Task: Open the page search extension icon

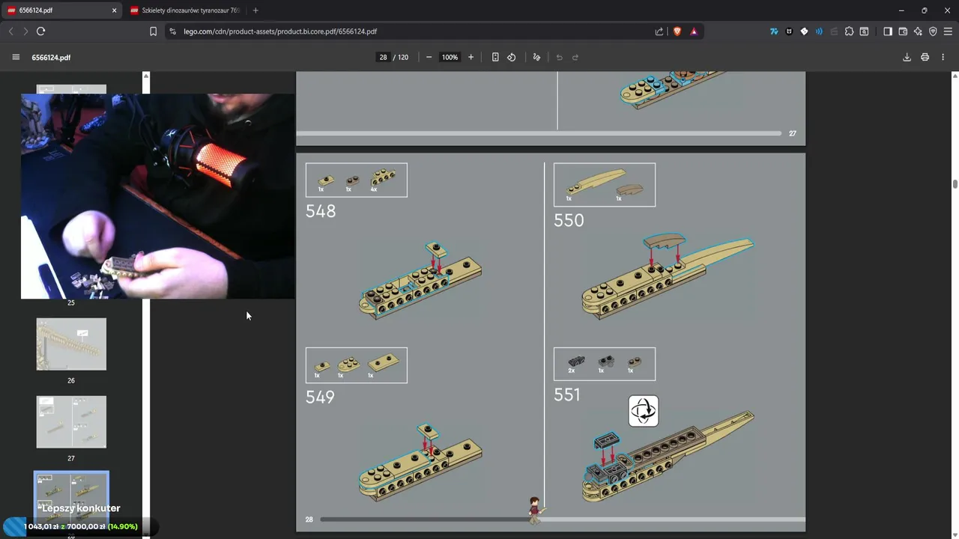Action: tap(864, 31)
